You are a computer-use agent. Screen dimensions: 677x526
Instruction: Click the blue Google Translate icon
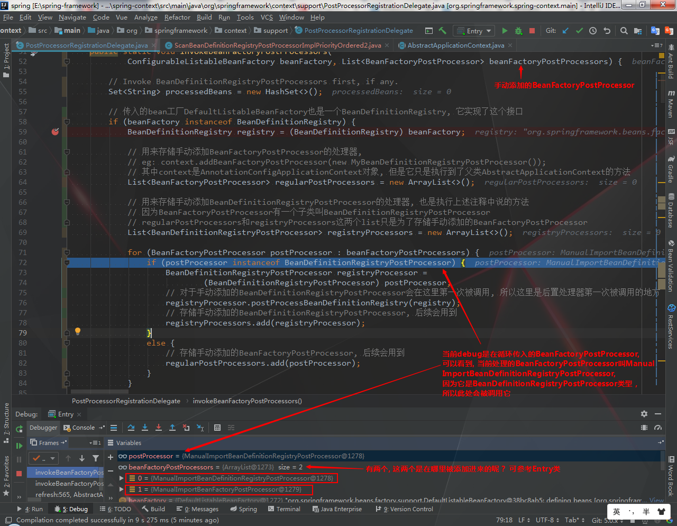point(655,31)
